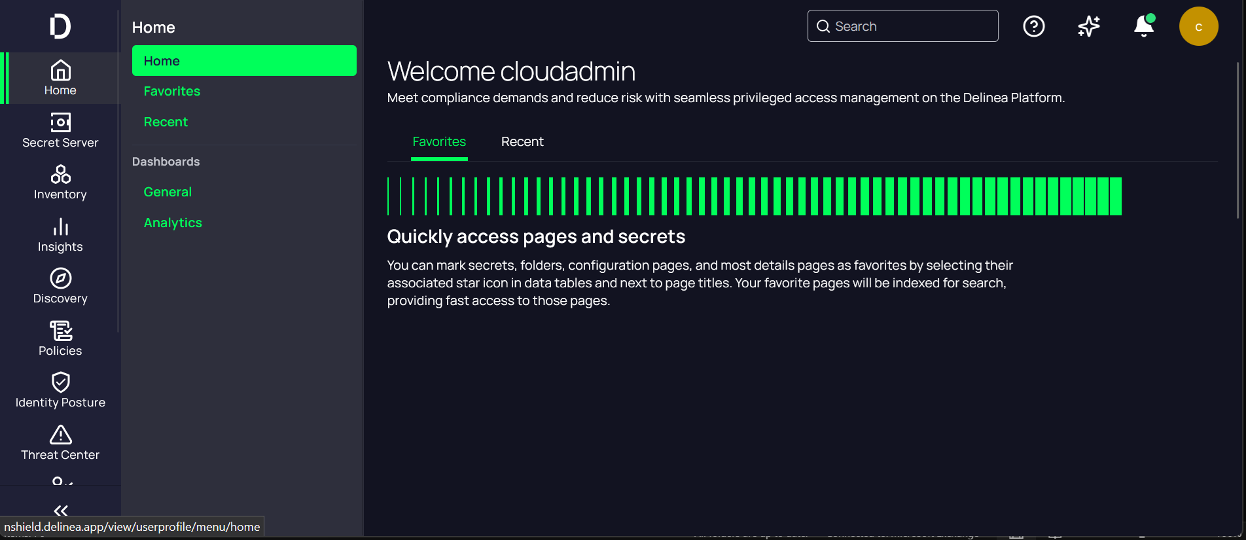This screenshot has width=1246, height=540.
Task: Click the Home panel title
Action: pyautogui.click(x=154, y=27)
